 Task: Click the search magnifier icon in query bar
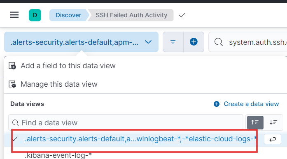pyautogui.click(x=219, y=42)
